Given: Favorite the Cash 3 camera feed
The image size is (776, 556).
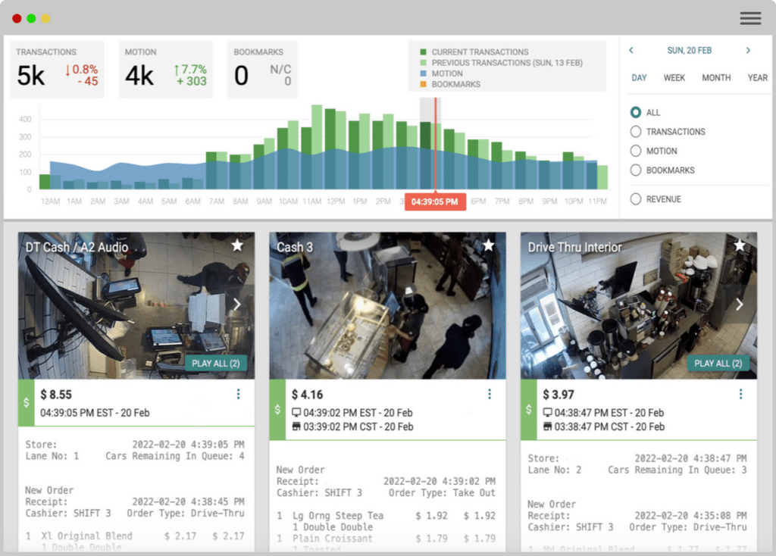Looking at the screenshot, I should (x=489, y=245).
